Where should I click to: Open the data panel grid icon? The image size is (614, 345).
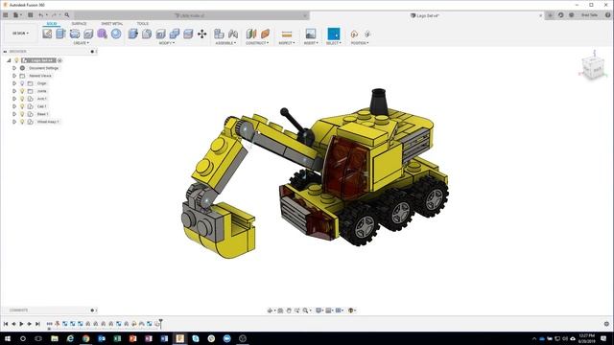point(6,15)
